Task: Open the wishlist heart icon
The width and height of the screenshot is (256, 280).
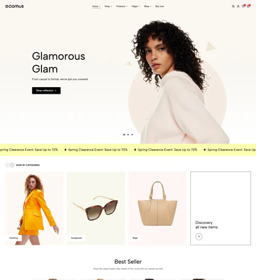Action: 243,6
